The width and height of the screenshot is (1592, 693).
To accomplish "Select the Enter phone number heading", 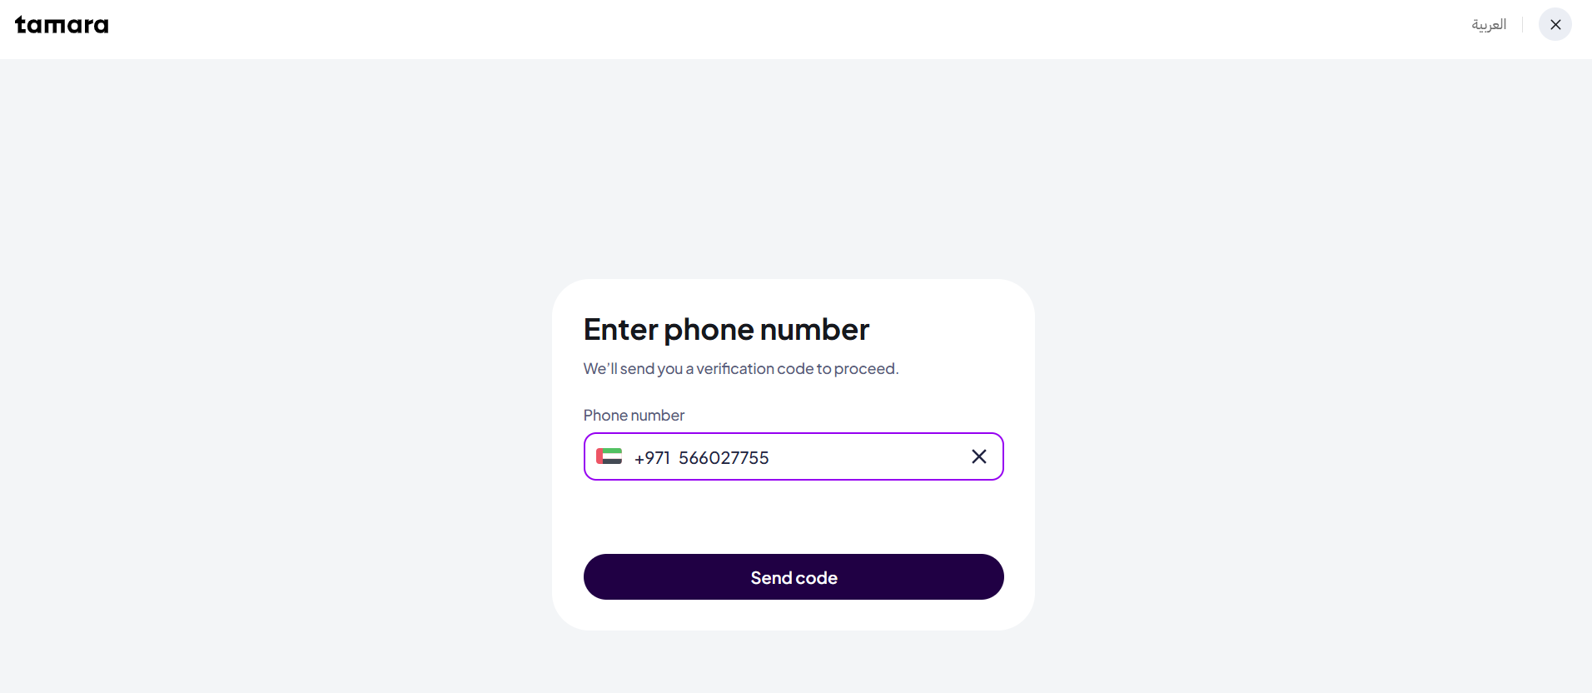I will click(726, 330).
